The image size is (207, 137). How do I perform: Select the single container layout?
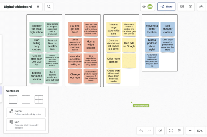[13, 99]
